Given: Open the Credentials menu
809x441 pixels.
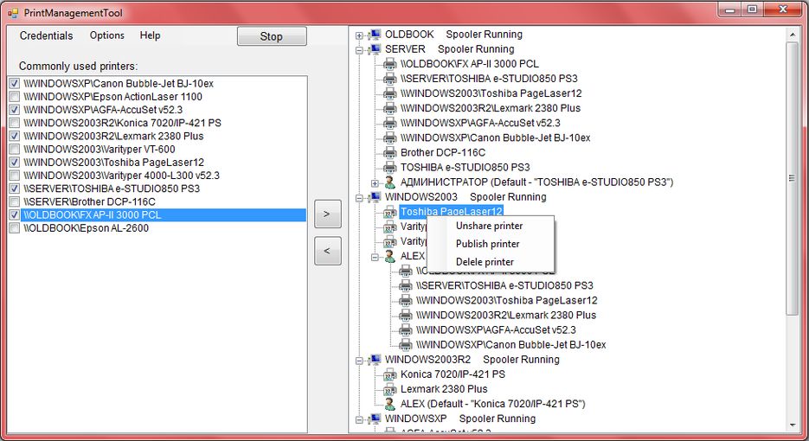Looking at the screenshot, I should point(46,35).
